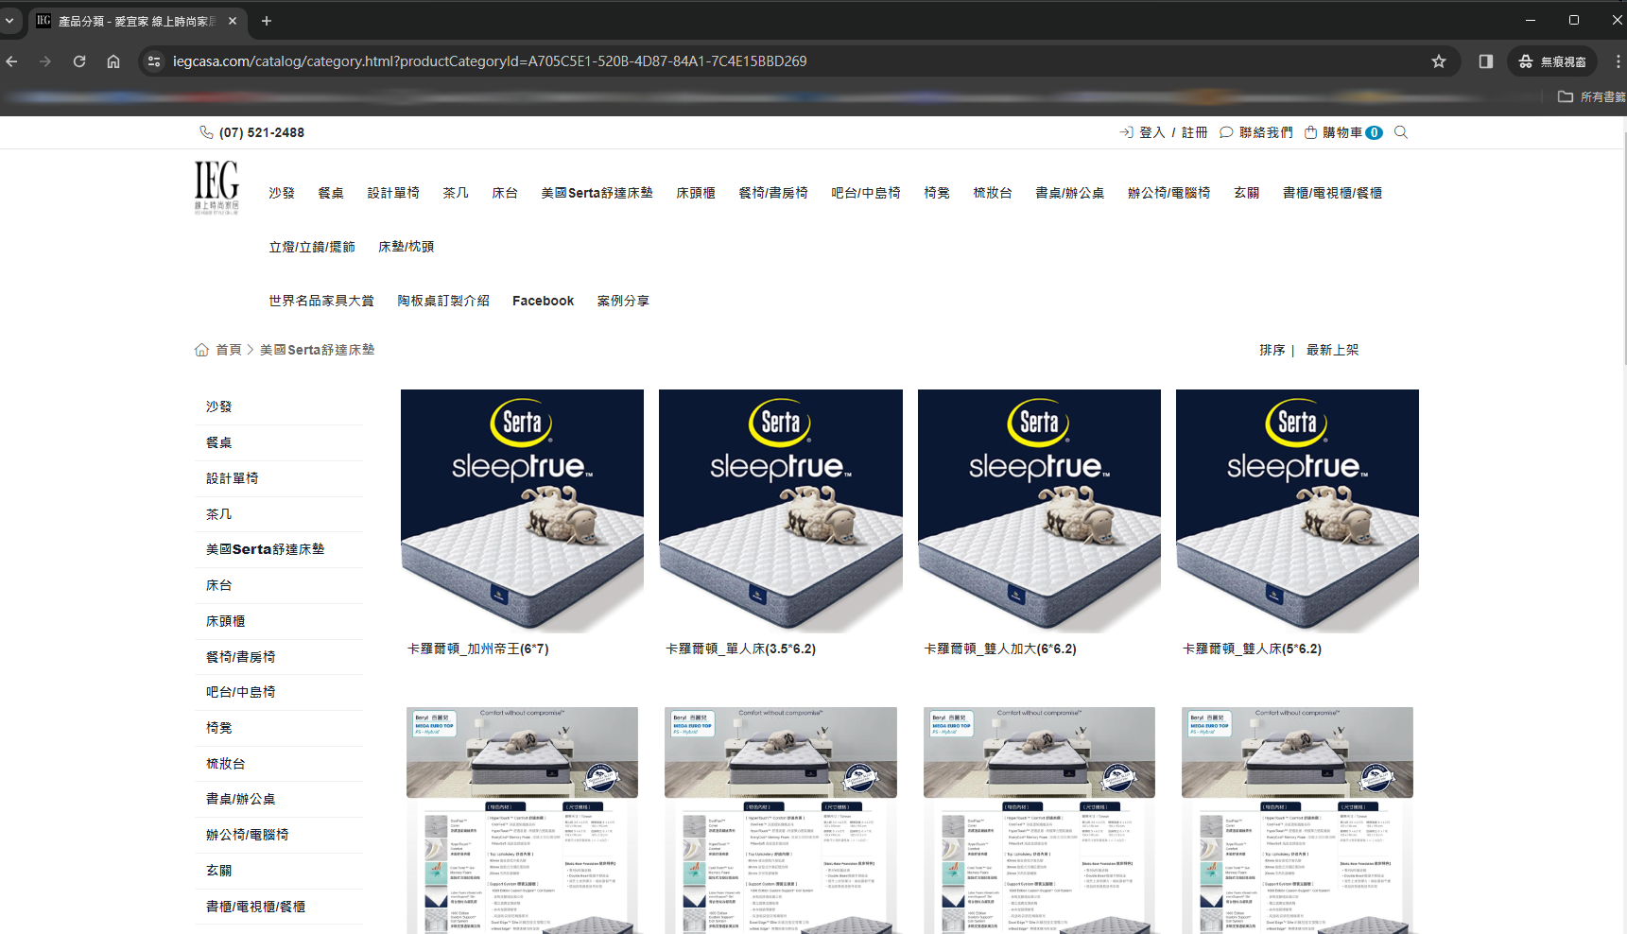Open 椅凳 in the top navigation
The image size is (1627, 934).
tap(937, 193)
